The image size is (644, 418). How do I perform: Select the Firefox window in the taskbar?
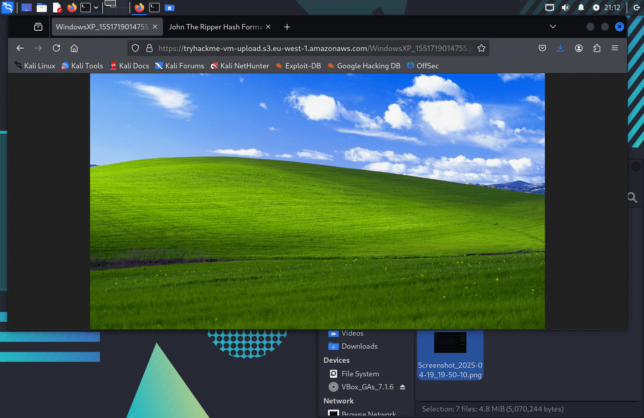tap(139, 8)
